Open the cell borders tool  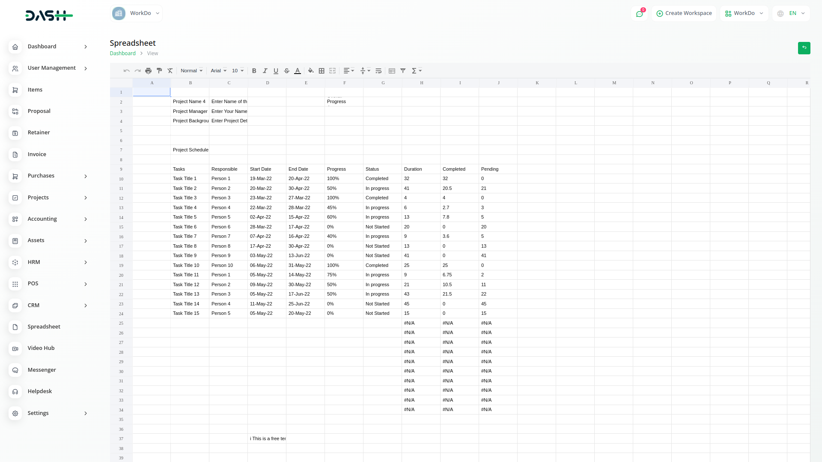[322, 71]
